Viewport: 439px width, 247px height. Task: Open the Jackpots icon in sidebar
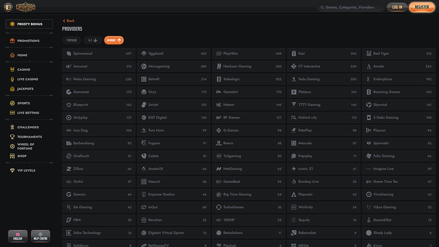(x=12, y=89)
